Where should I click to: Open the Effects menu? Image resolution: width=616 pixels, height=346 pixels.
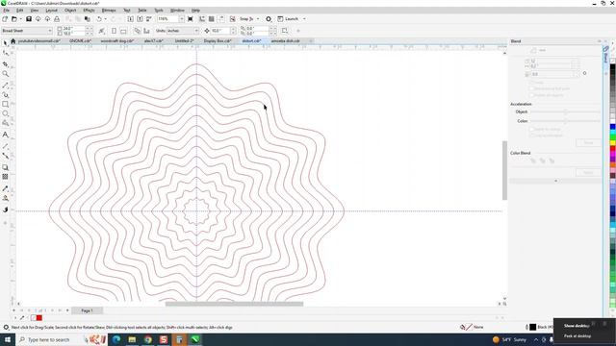[x=89, y=11]
